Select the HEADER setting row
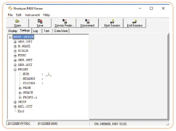The width and height of the screenshot is (176, 131). [x=33, y=79]
